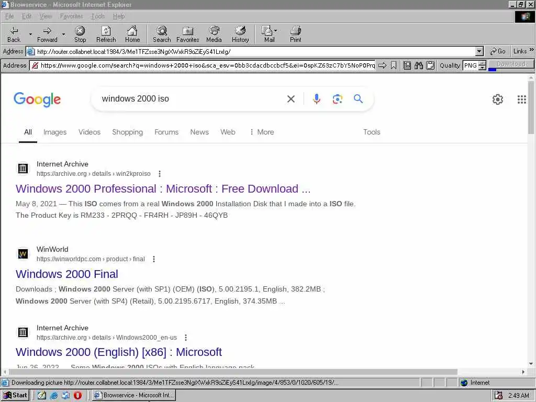Start voice search with the microphone

[x=317, y=99]
